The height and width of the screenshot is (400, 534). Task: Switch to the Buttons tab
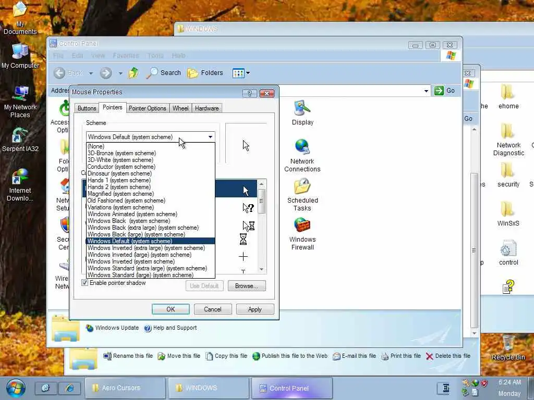tap(87, 108)
